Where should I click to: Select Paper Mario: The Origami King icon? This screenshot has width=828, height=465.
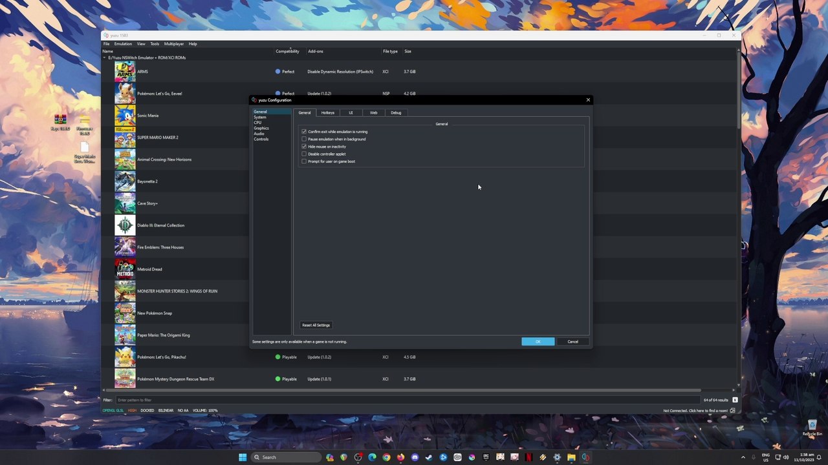pyautogui.click(x=125, y=335)
